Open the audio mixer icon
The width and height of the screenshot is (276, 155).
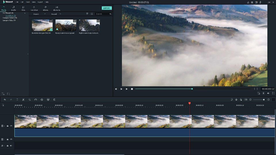click(x=241, y=100)
